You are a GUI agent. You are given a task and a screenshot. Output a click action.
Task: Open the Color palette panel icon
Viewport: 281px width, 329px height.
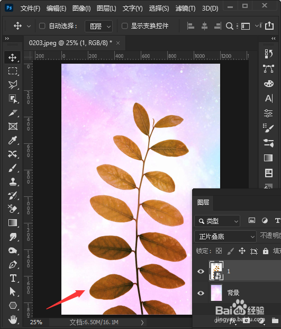pyautogui.click(x=268, y=83)
